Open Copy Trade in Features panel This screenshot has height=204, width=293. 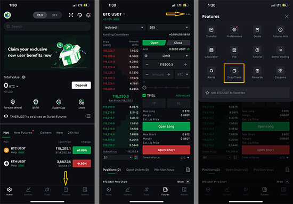(234, 73)
